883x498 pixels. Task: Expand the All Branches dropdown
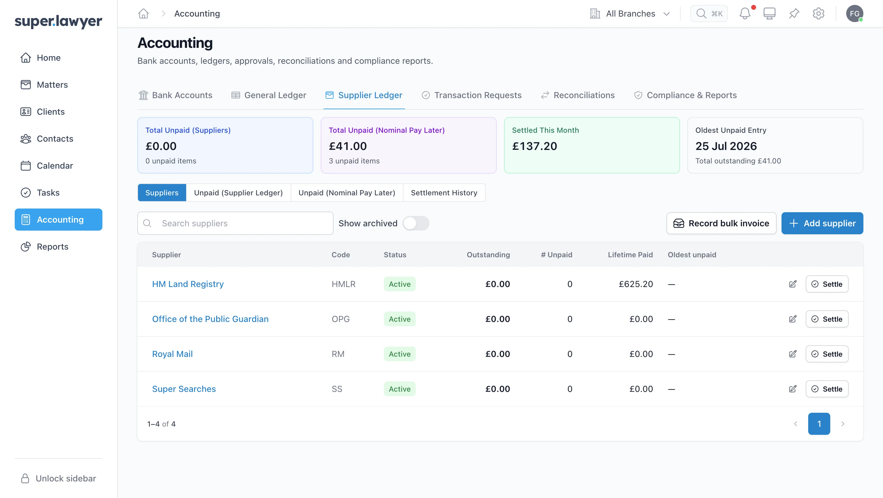click(x=630, y=14)
